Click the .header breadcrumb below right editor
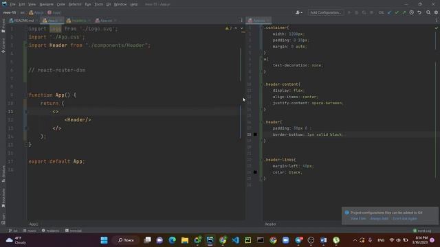This screenshot has width=440, height=247. point(270,224)
